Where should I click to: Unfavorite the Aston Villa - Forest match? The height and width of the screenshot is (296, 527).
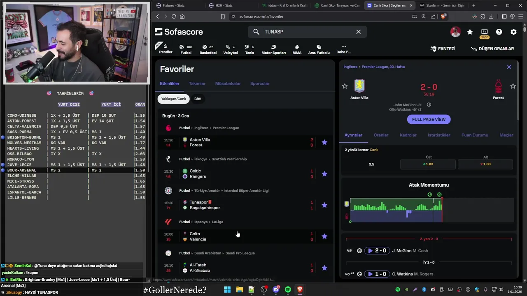tap(324, 142)
